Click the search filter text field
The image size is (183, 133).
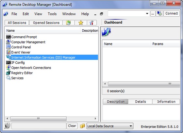point(39,126)
